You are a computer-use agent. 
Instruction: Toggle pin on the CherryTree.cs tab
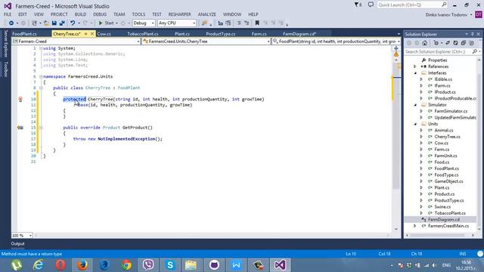click(x=85, y=33)
